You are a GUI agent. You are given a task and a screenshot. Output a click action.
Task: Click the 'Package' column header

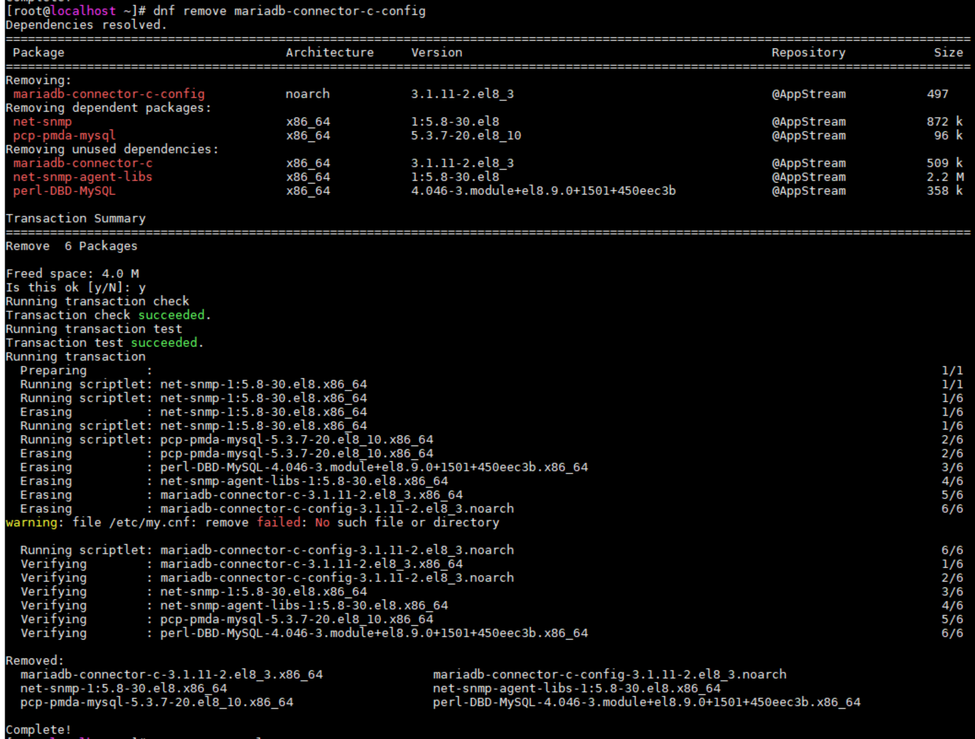pyautogui.click(x=39, y=53)
